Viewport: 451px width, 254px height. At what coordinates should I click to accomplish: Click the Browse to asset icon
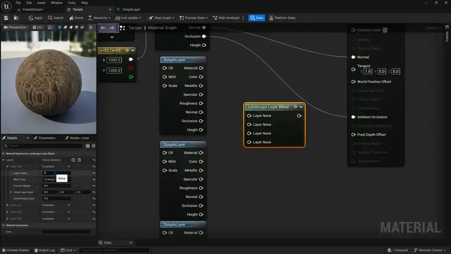click(x=16, y=18)
